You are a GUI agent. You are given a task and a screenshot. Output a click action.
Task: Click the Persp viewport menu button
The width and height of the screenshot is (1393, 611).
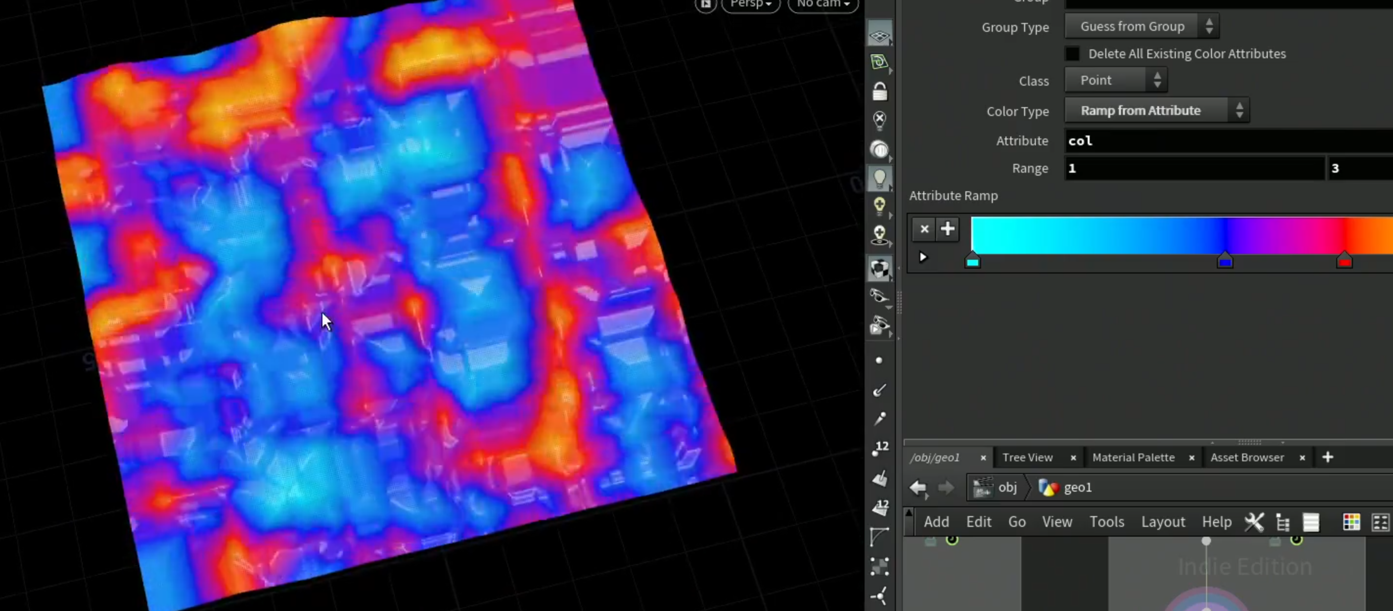click(x=751, y=4)
